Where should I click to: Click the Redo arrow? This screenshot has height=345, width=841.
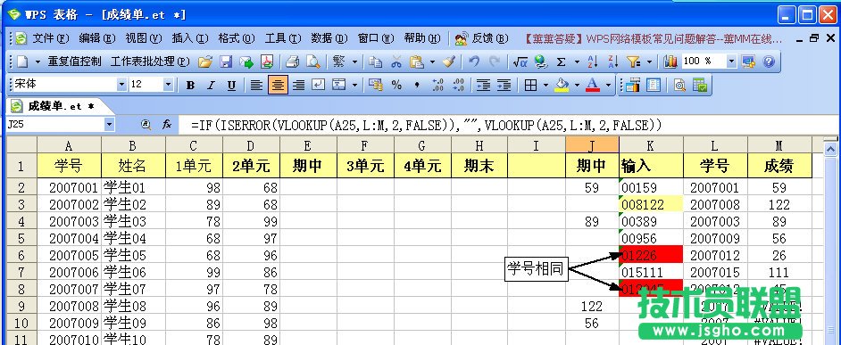pos(495,62)
